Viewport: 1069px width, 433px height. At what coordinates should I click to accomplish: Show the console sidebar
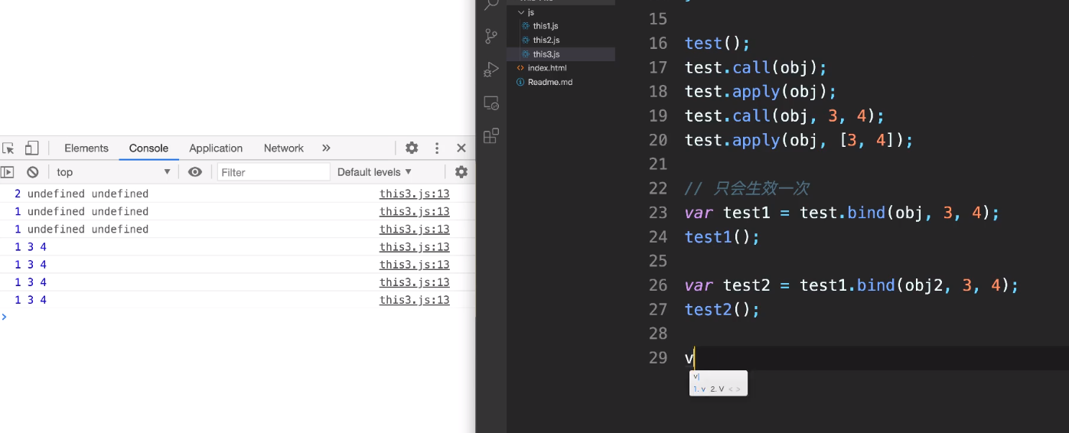(7, 172)
